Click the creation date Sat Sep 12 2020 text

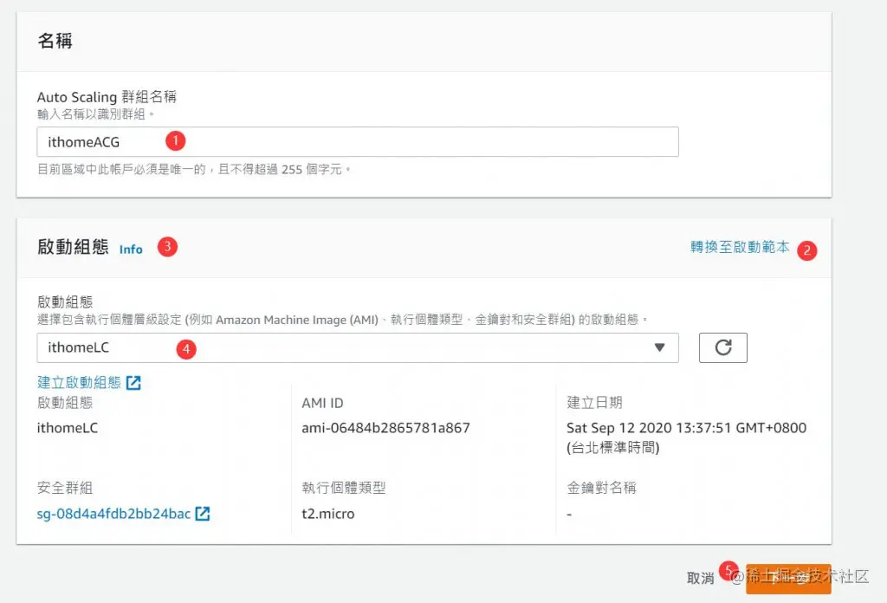click(x=686, y=438)
